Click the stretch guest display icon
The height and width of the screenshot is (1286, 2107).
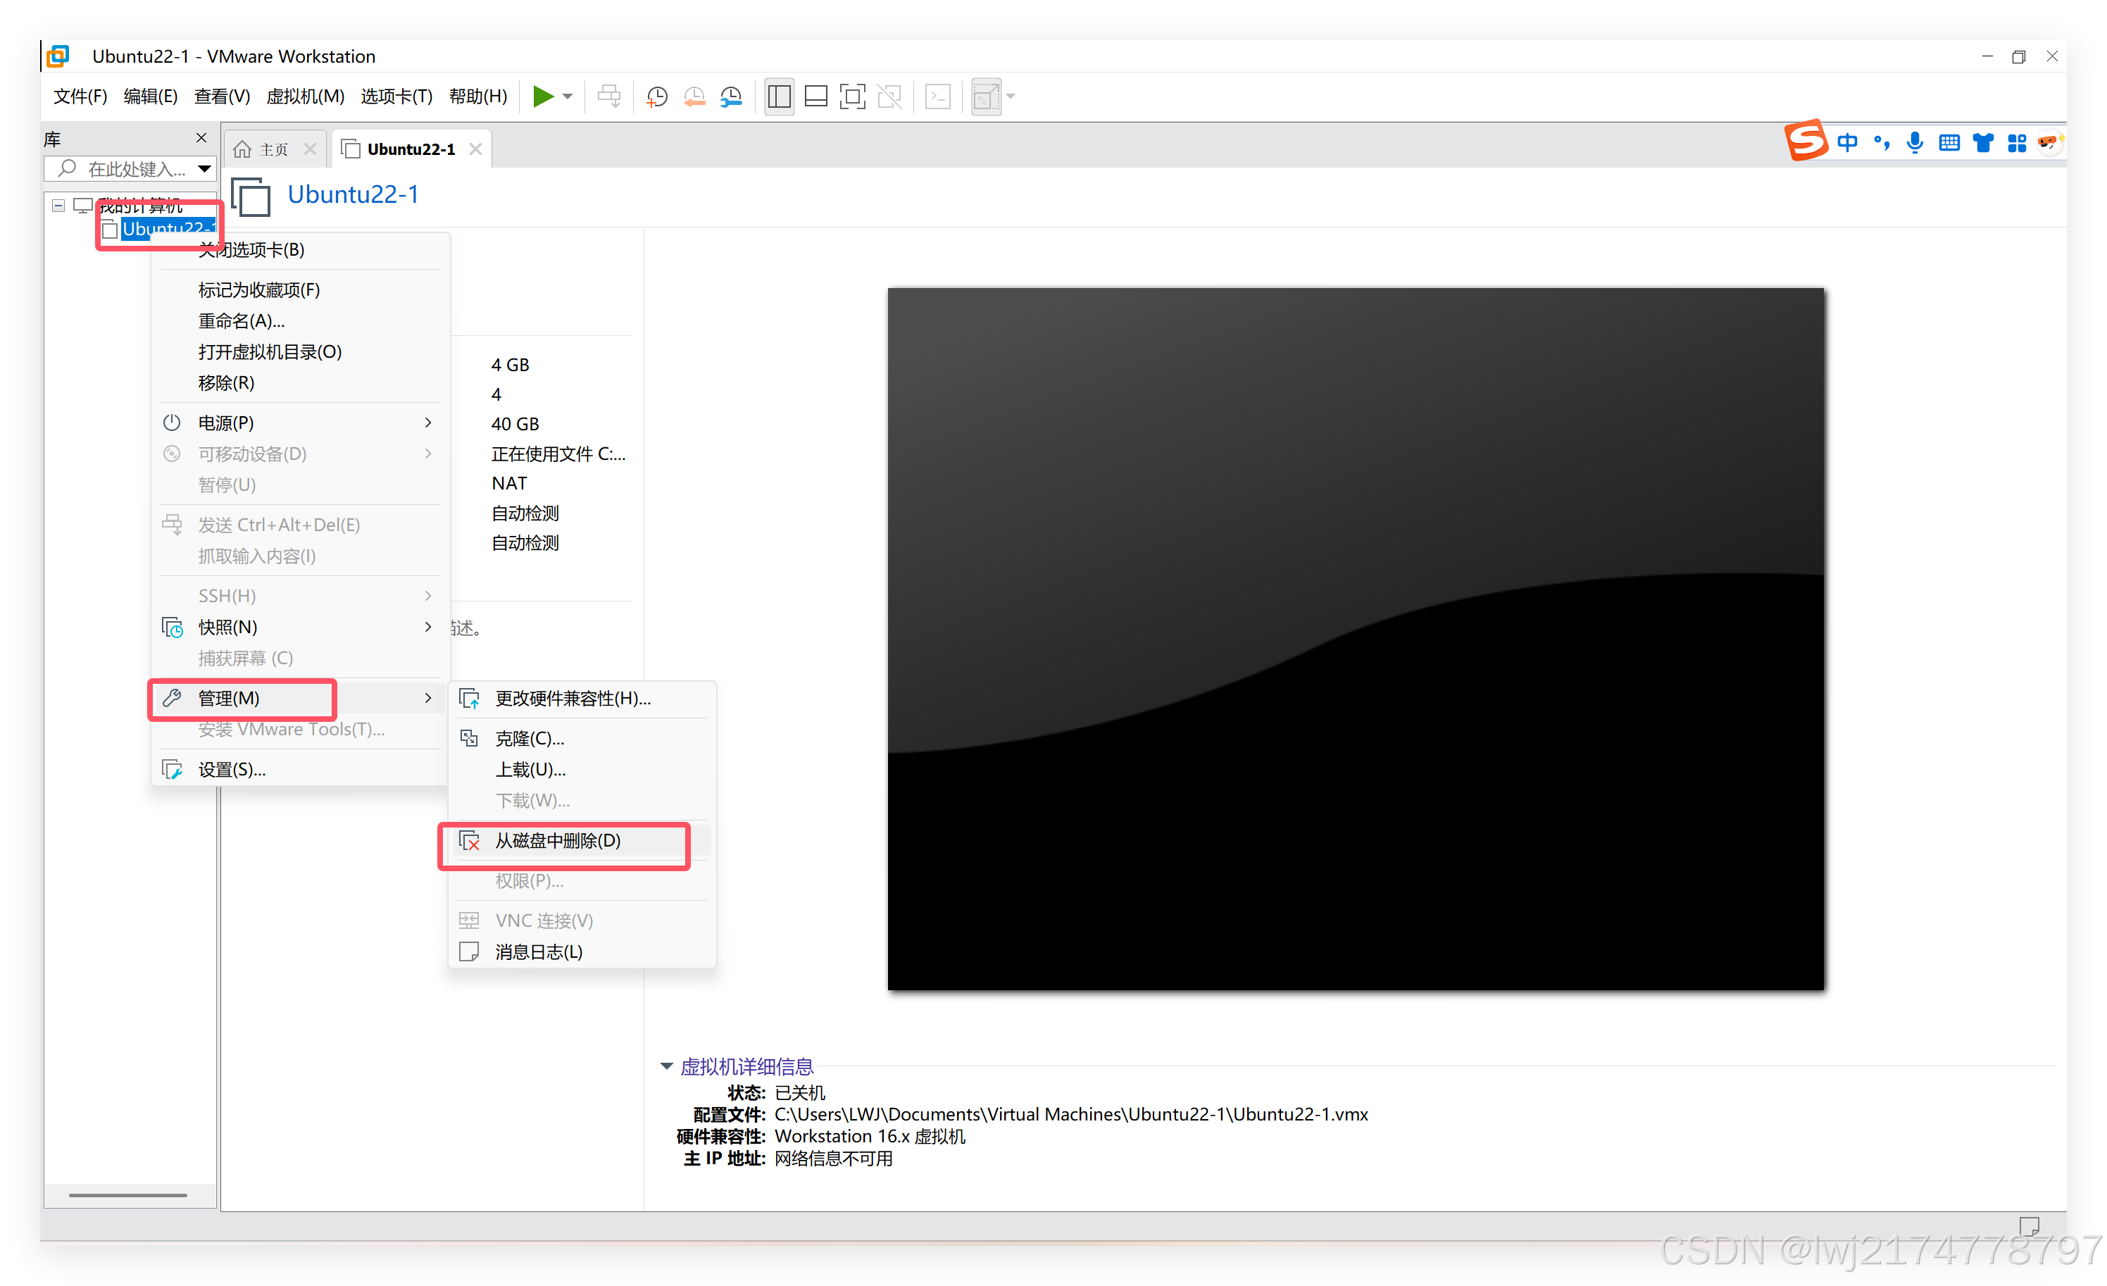point(986,96)
